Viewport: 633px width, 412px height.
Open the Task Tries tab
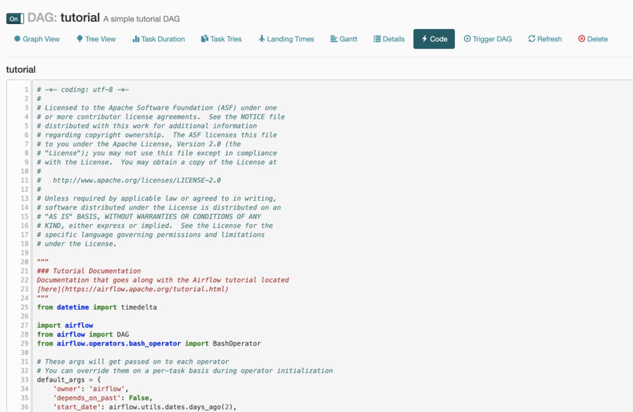222,39
